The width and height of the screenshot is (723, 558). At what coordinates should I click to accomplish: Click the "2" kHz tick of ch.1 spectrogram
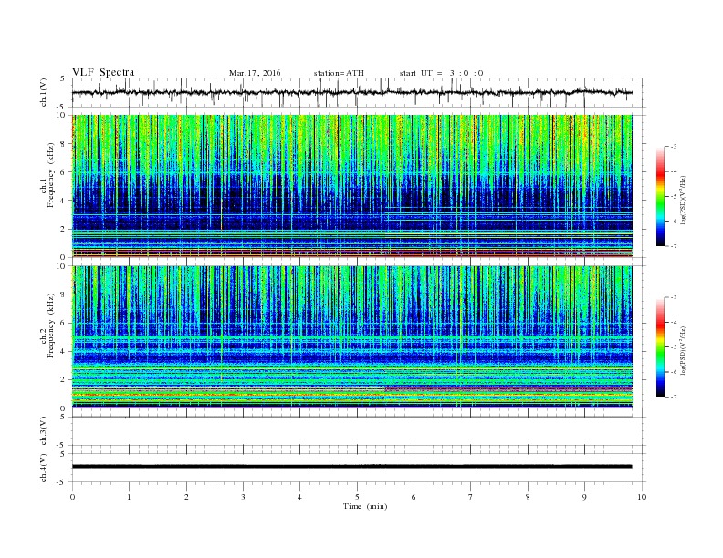pyautogui.click(x=63, y=229)
